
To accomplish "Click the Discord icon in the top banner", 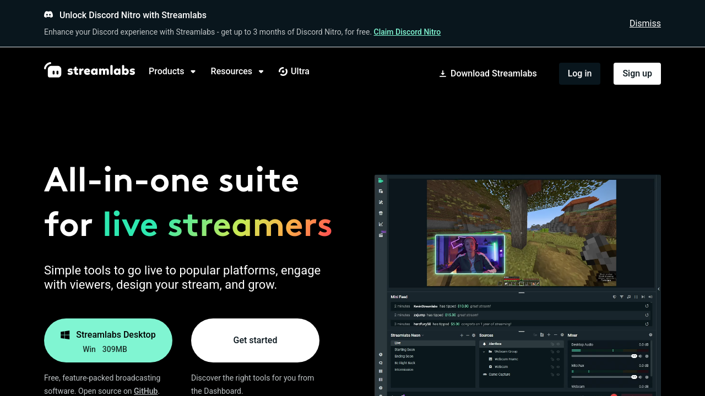I will pos(48,15).
